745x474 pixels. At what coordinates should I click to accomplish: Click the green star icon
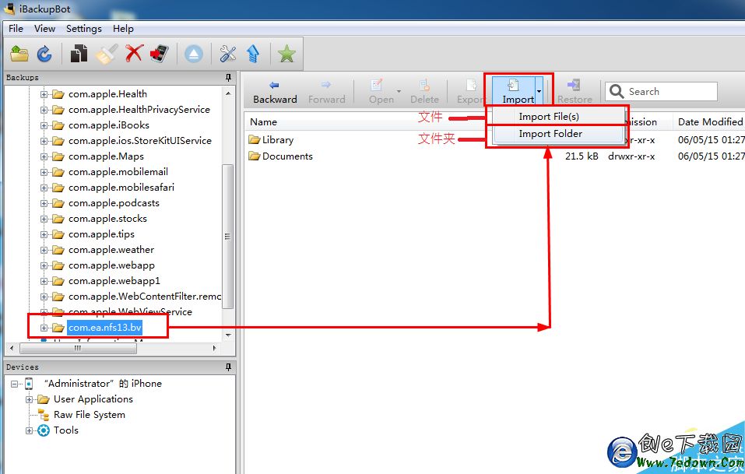tap(286, 54)
